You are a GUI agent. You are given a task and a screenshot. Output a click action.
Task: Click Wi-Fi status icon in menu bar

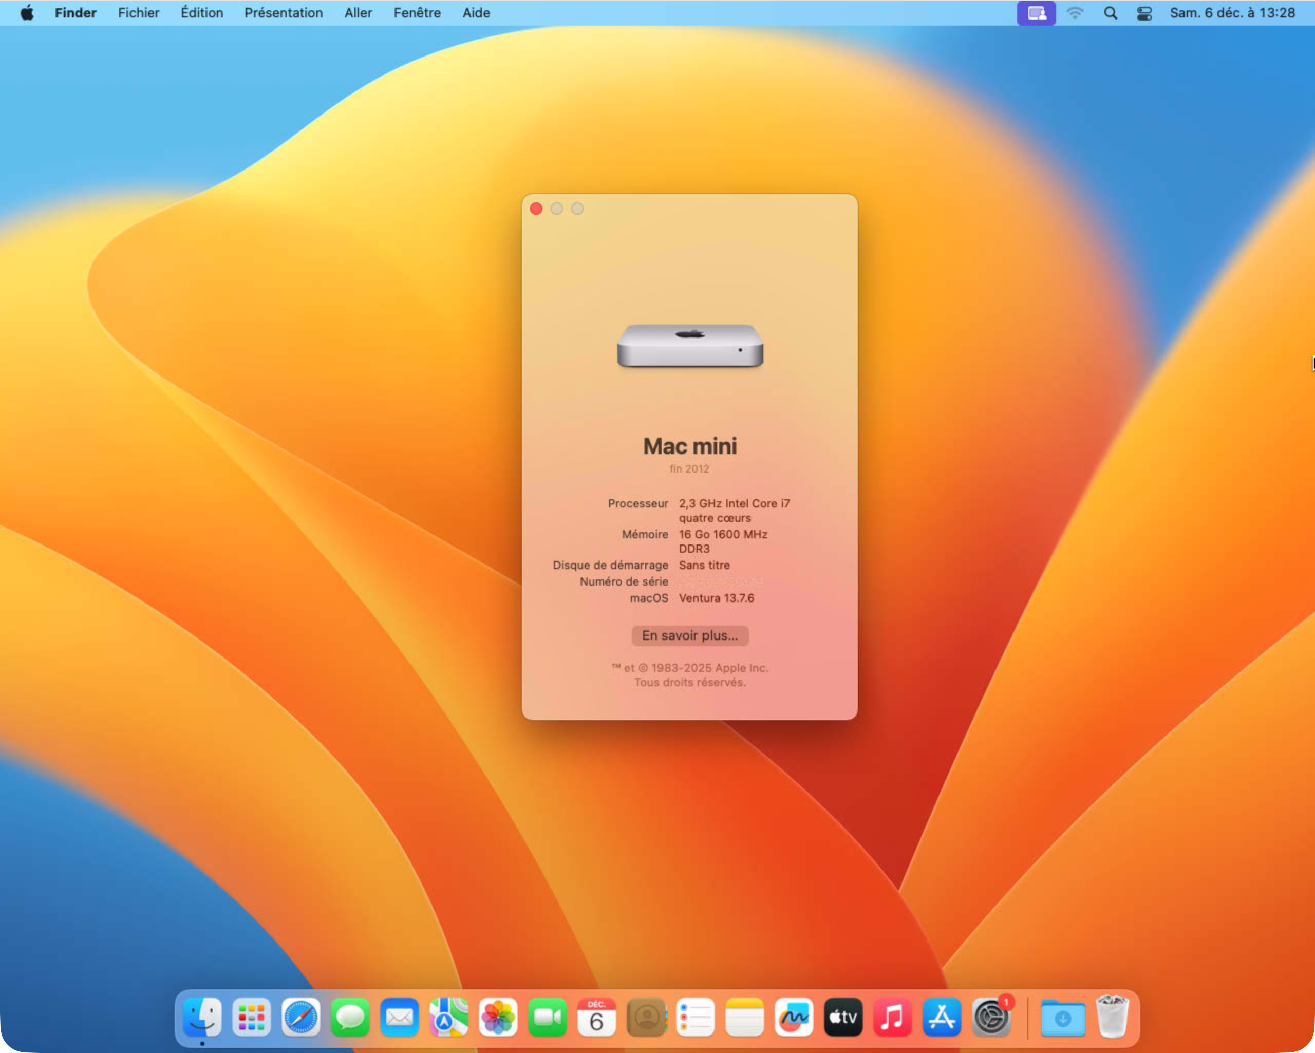point(1075,13)
